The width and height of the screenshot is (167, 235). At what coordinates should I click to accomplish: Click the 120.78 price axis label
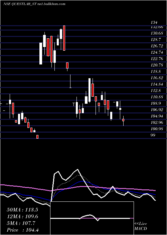click(x=157, y=65)
